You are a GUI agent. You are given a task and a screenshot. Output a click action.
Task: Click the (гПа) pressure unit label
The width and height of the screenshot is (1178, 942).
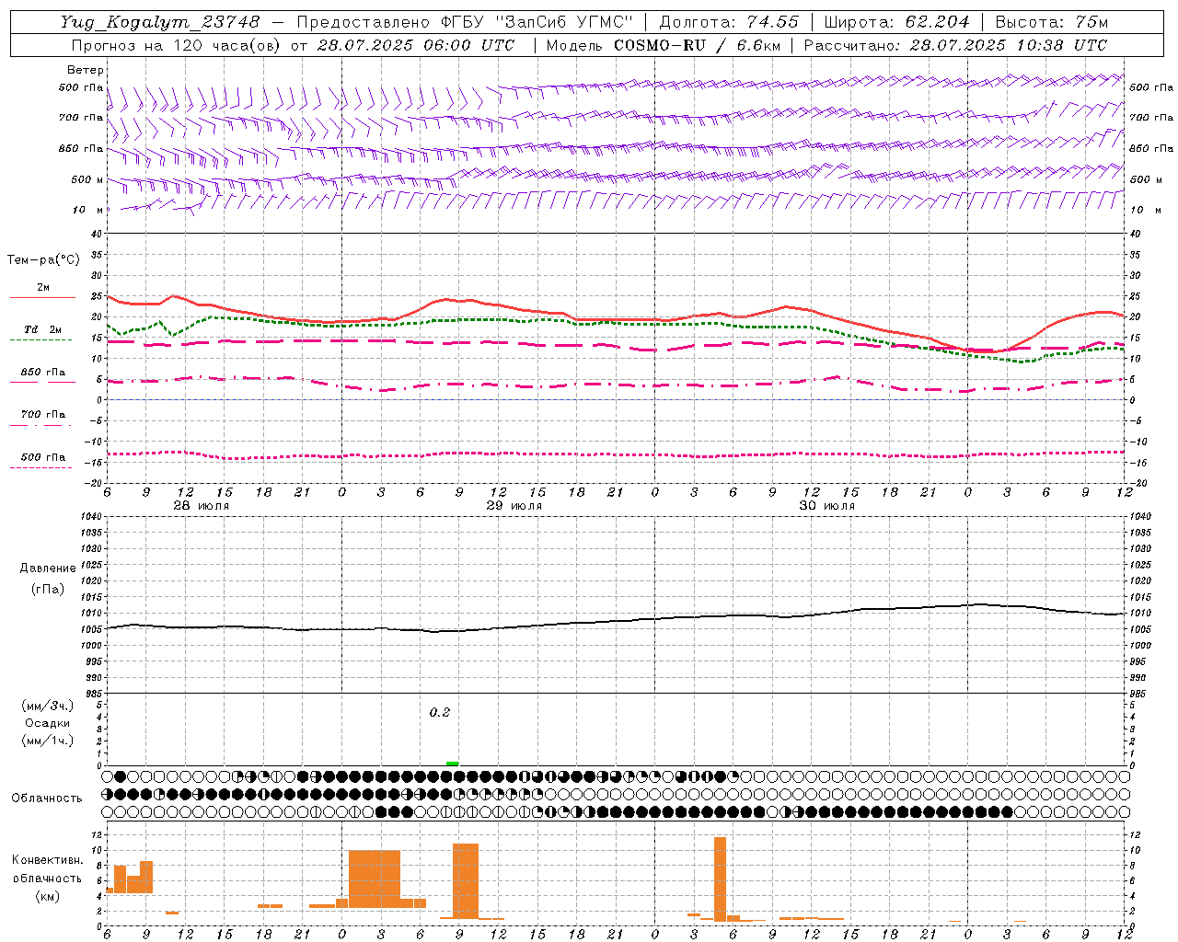48,589
